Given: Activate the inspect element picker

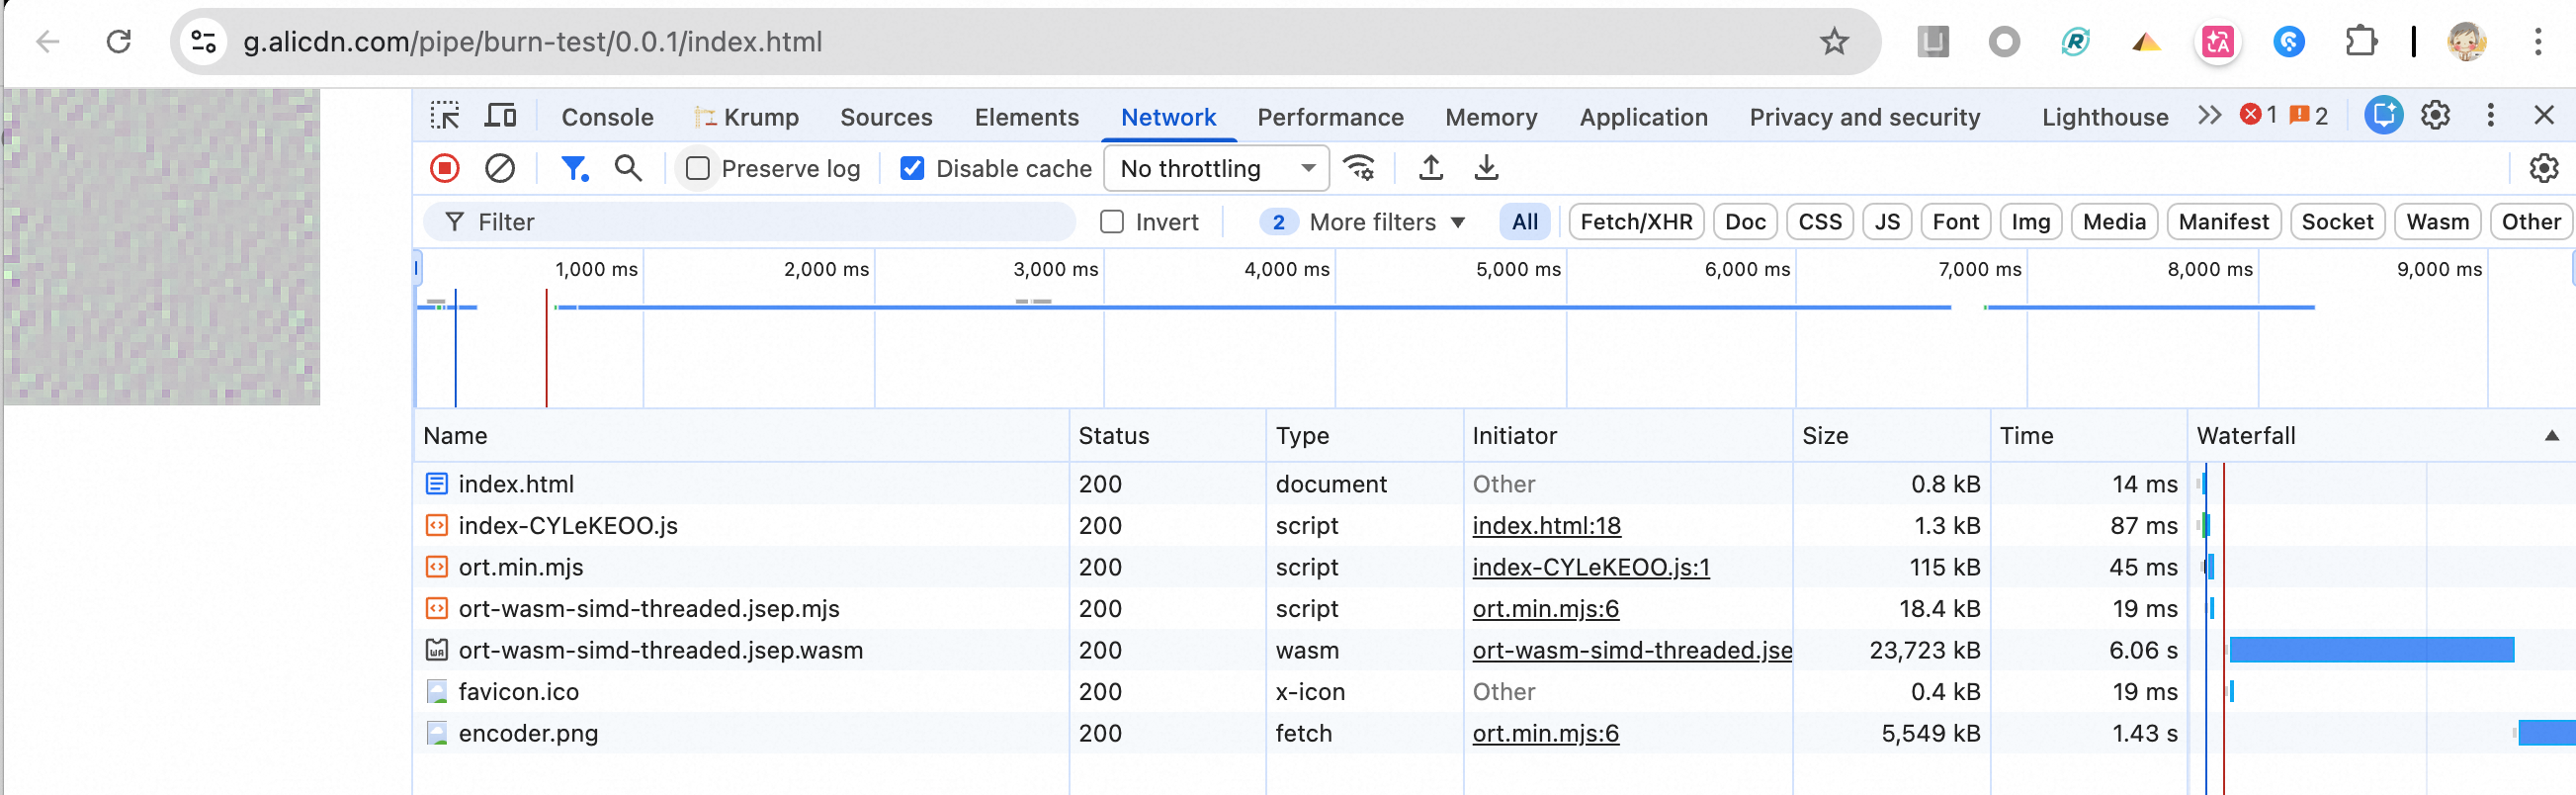Looking at the screenshot, I should click(x=445, y=116).
